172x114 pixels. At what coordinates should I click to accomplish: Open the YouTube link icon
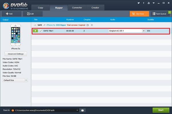[x=148, y=3]
